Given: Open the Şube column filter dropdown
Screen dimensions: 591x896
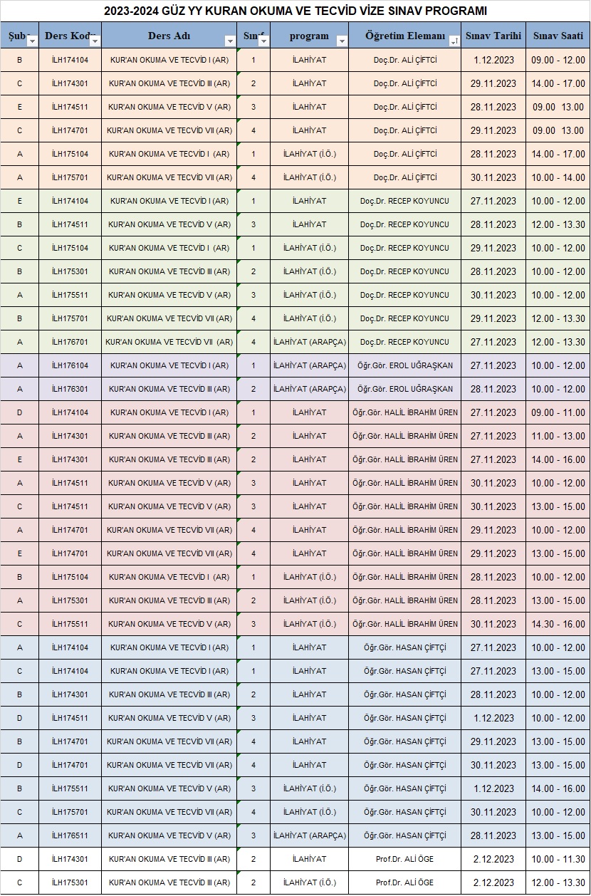Looking at the screenshot, I should (31, 41).
